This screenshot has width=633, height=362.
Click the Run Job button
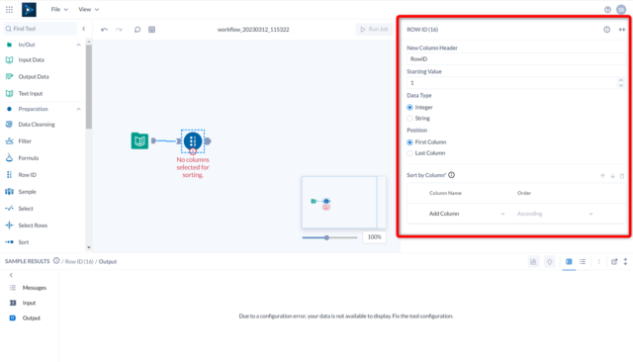click(x=374, y=29)
